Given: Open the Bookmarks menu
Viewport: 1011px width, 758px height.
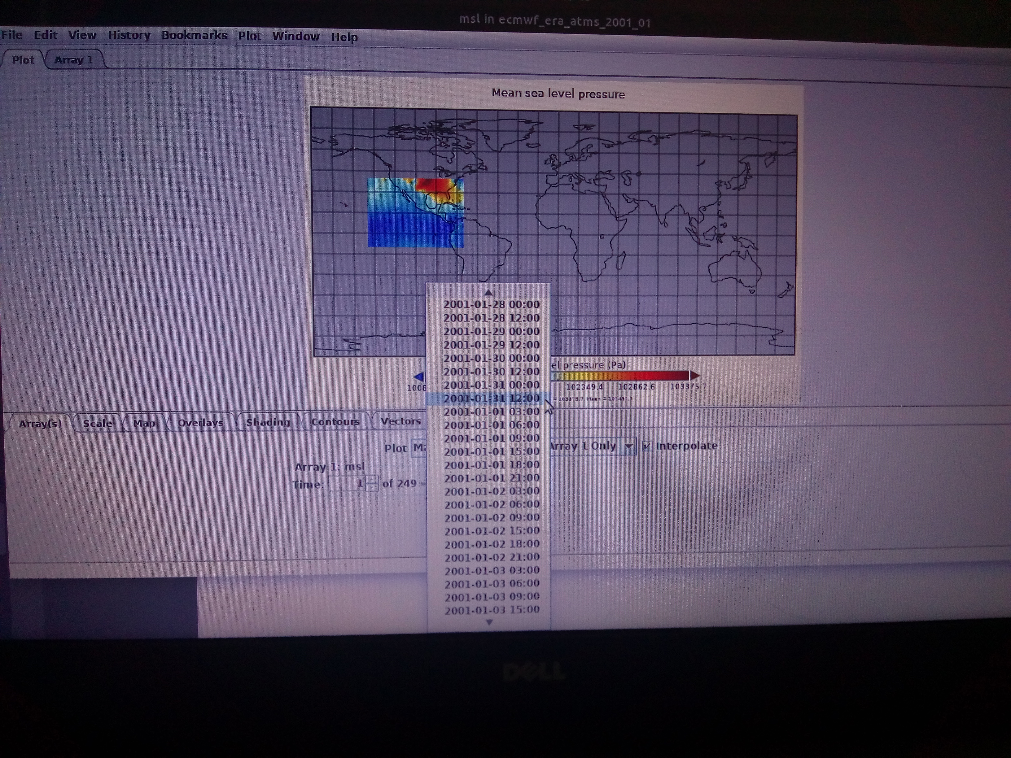Looking at the screenshot, I should click(x=194, y=36).
